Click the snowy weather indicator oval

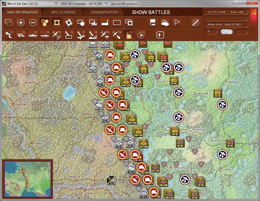click(226, 32)
